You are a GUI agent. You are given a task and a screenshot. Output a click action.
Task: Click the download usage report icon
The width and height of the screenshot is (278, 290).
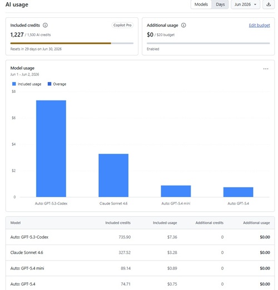click(x=269, y=4)
